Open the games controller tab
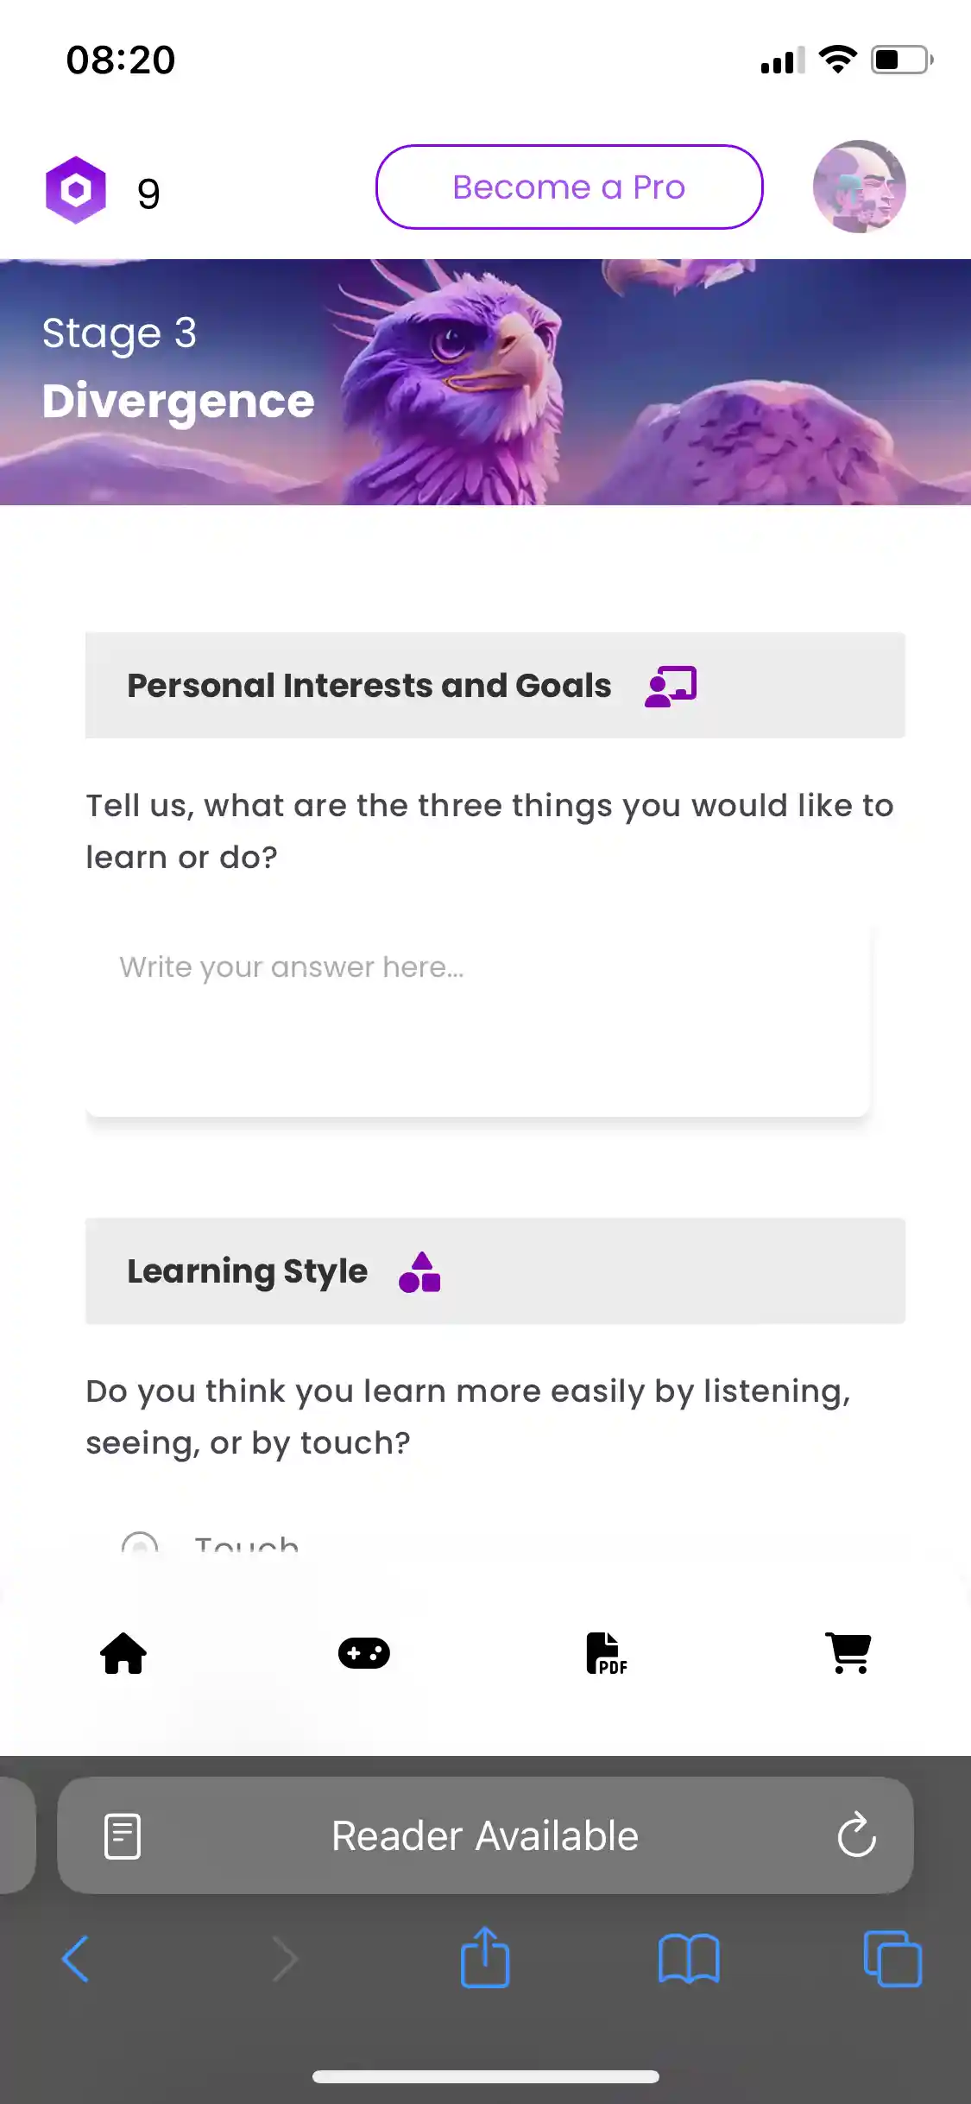 (x=364, y=1653)
